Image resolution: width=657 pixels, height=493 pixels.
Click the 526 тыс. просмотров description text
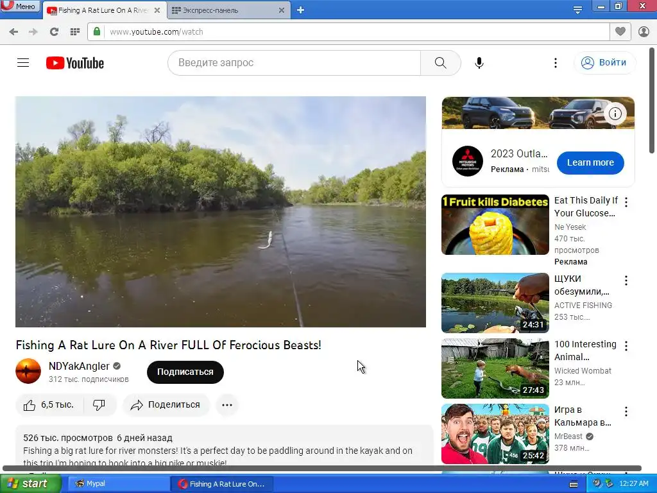pyautogui.click(x=68, y=438)
